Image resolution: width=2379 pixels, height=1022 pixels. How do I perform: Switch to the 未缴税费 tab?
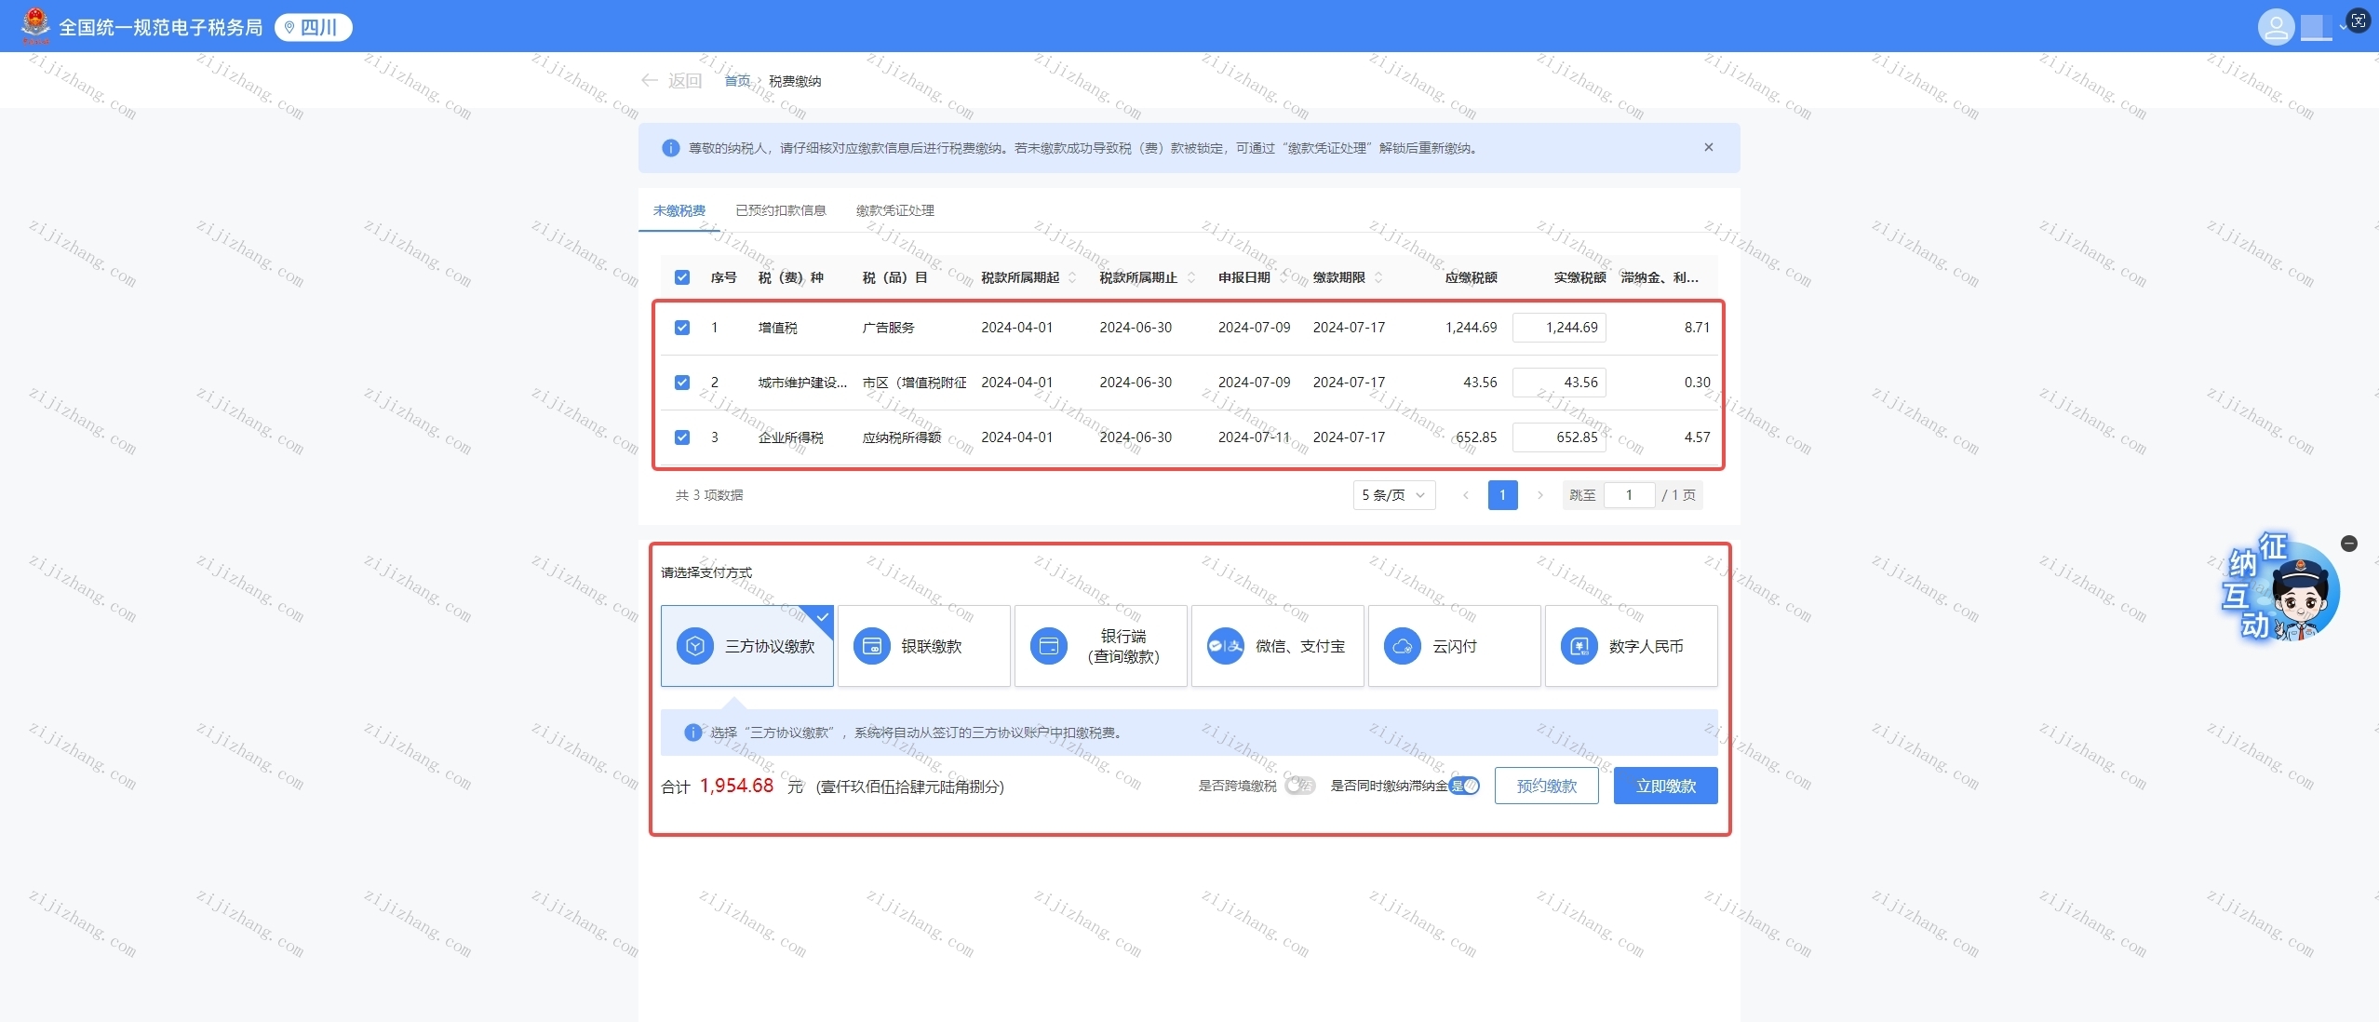click(x=679, y=210)
